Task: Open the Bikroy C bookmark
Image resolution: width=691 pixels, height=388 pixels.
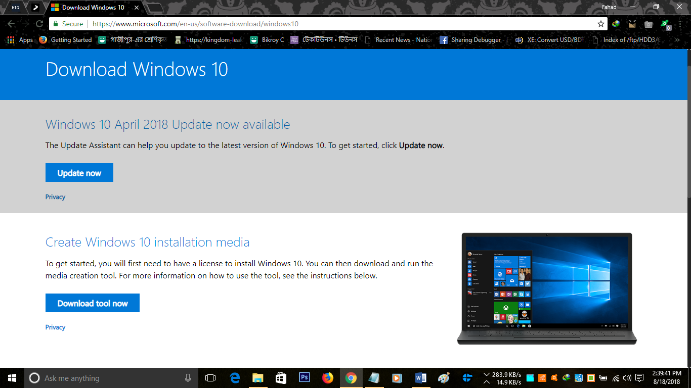Action: click(x=267, y=40)
